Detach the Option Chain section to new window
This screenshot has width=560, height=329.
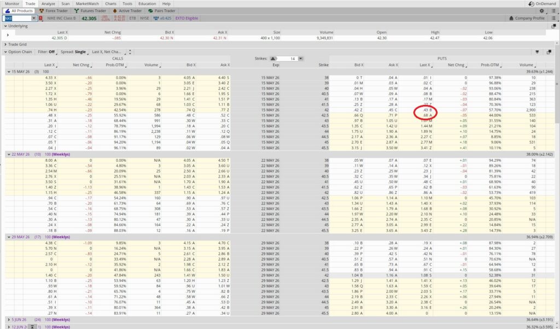tap(549, 52)
